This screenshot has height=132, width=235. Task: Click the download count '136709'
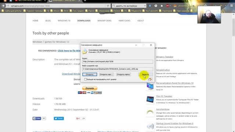pos(58,99)
